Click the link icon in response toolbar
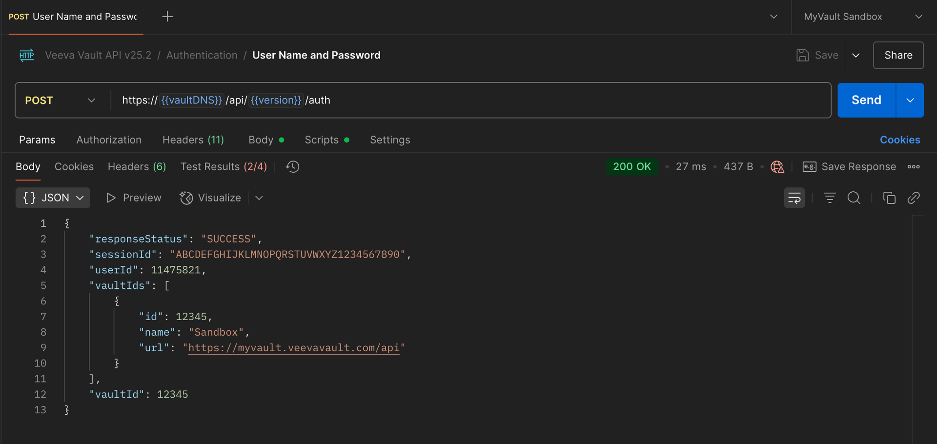This screenshot has width=937, height=444. [x=914, y=198]
